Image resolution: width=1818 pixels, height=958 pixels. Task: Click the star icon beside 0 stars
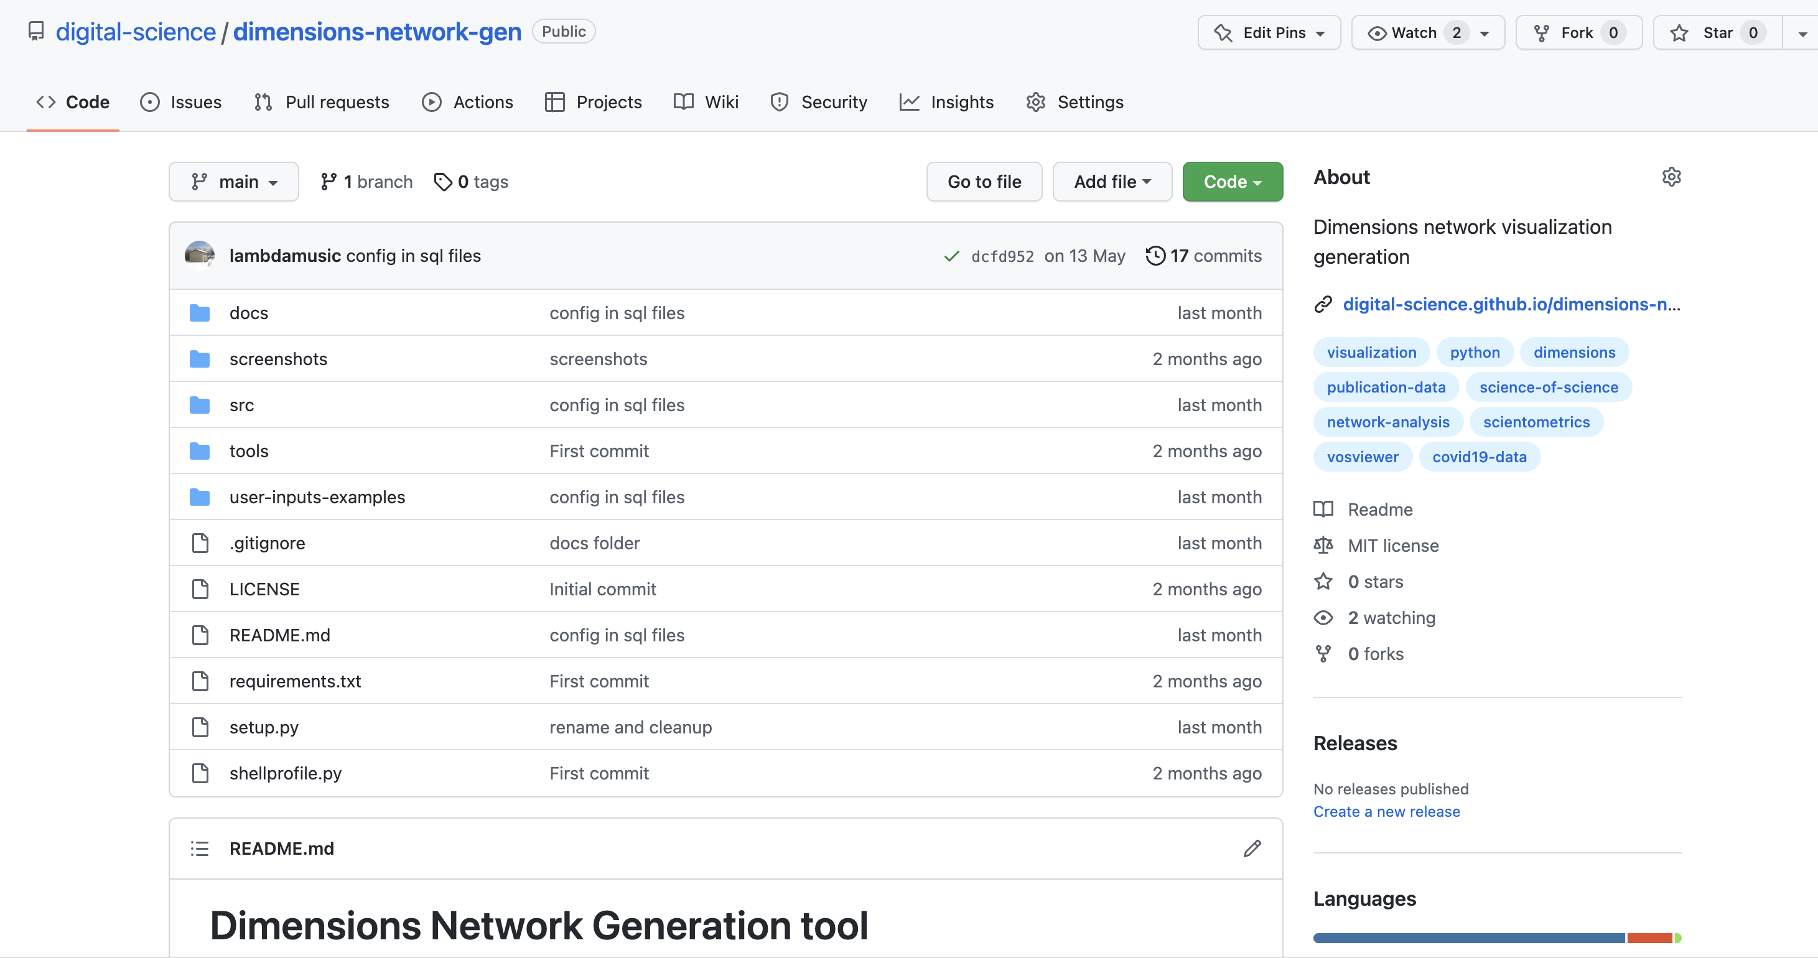(1323, 581)
